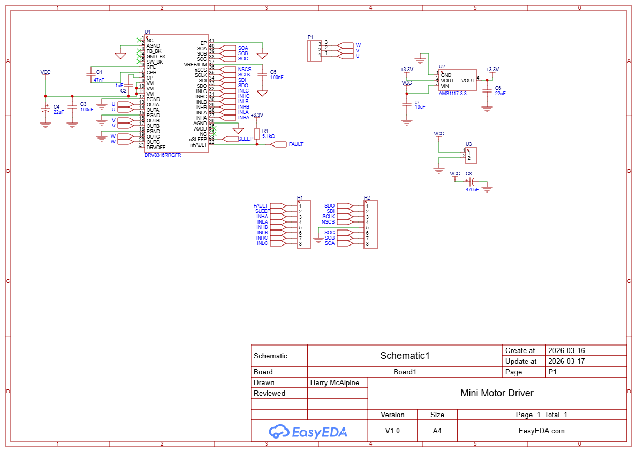
Task: Select the C1 47nF capacitor symbol
Action: click(x=92, y=75)
